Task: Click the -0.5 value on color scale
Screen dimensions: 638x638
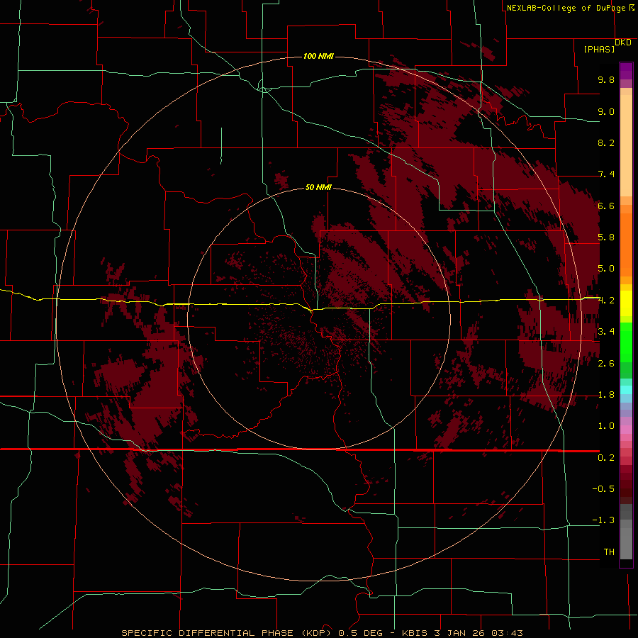Action: (603, 489)
